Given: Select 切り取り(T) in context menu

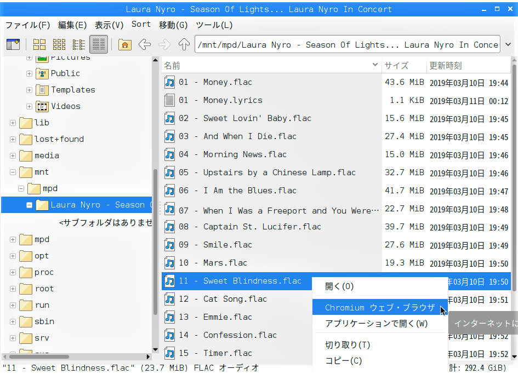Looking at the screenshot, I should tap(380, 345).
